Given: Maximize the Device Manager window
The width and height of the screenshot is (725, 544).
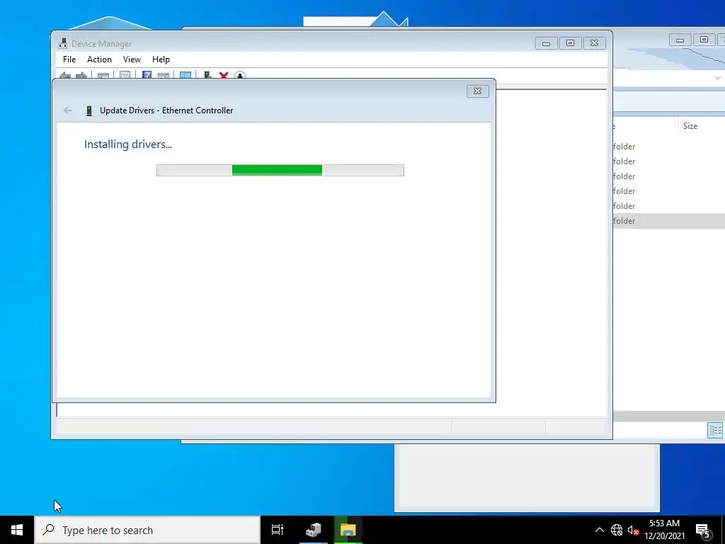Looking at the screenshot, I should click(x=570, y=43).
